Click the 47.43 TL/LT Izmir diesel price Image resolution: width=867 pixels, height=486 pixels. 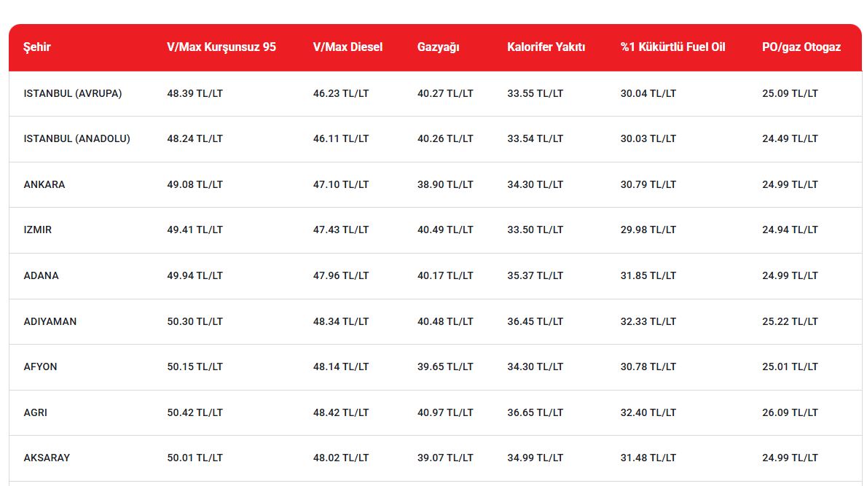(341, 230)
